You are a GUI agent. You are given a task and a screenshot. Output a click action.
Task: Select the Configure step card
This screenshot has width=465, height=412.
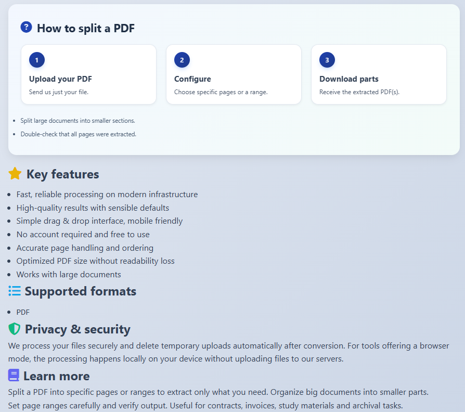234,74
